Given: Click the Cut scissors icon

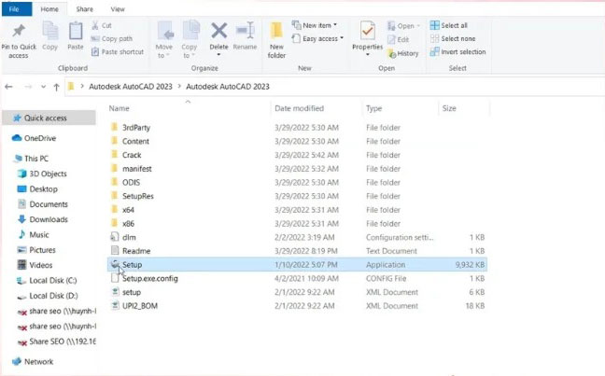Looking at the screenshot, I should (95, 25).
